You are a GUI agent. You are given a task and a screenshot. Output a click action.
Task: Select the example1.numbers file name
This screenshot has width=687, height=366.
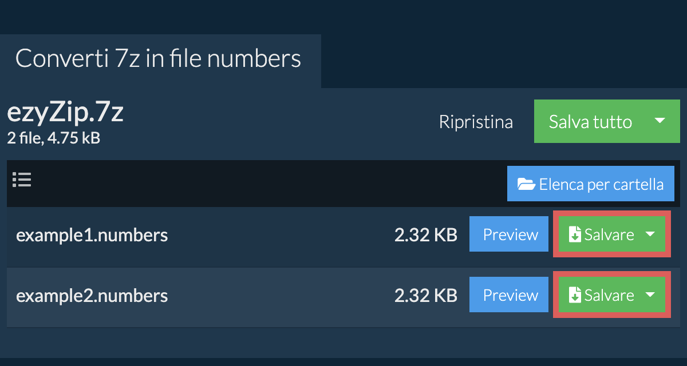(92, 235)
